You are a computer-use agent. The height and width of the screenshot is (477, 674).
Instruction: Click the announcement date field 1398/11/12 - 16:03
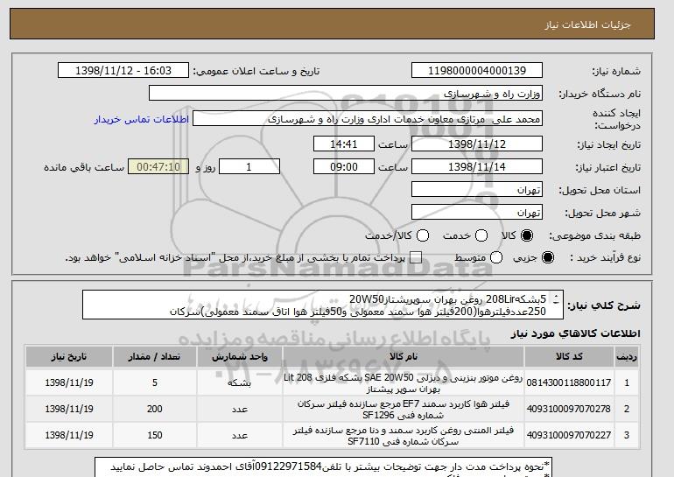[123, 71]
